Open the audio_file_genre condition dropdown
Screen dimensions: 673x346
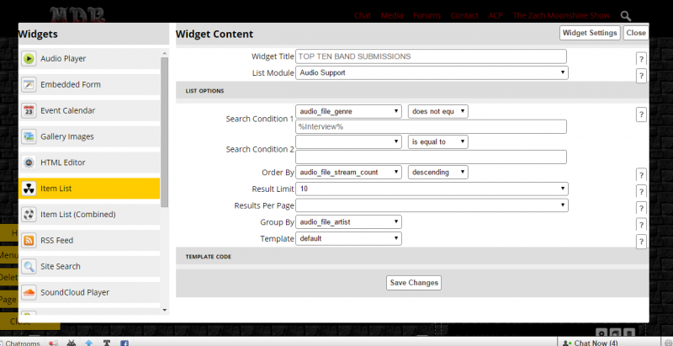click(348, 112)
